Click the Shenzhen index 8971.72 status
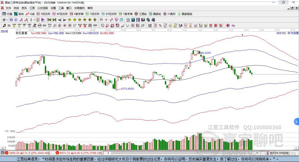The height and width of the screenshot is (162, 299). coord(79,153)
